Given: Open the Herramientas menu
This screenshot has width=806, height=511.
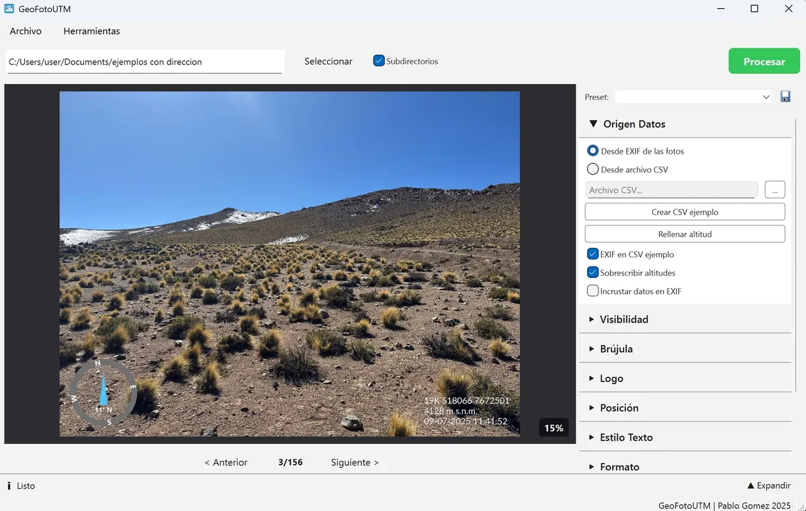Looking at the screenshot, I should pyautogui.click(x=91, y=31).
